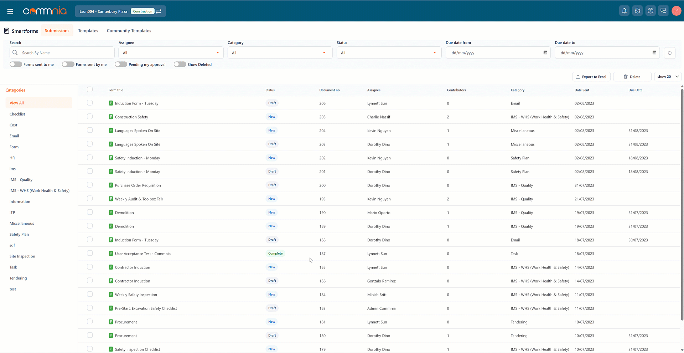
Task: Open Weekly Audit & Toolbox Talk form
Action: [139, 199]
